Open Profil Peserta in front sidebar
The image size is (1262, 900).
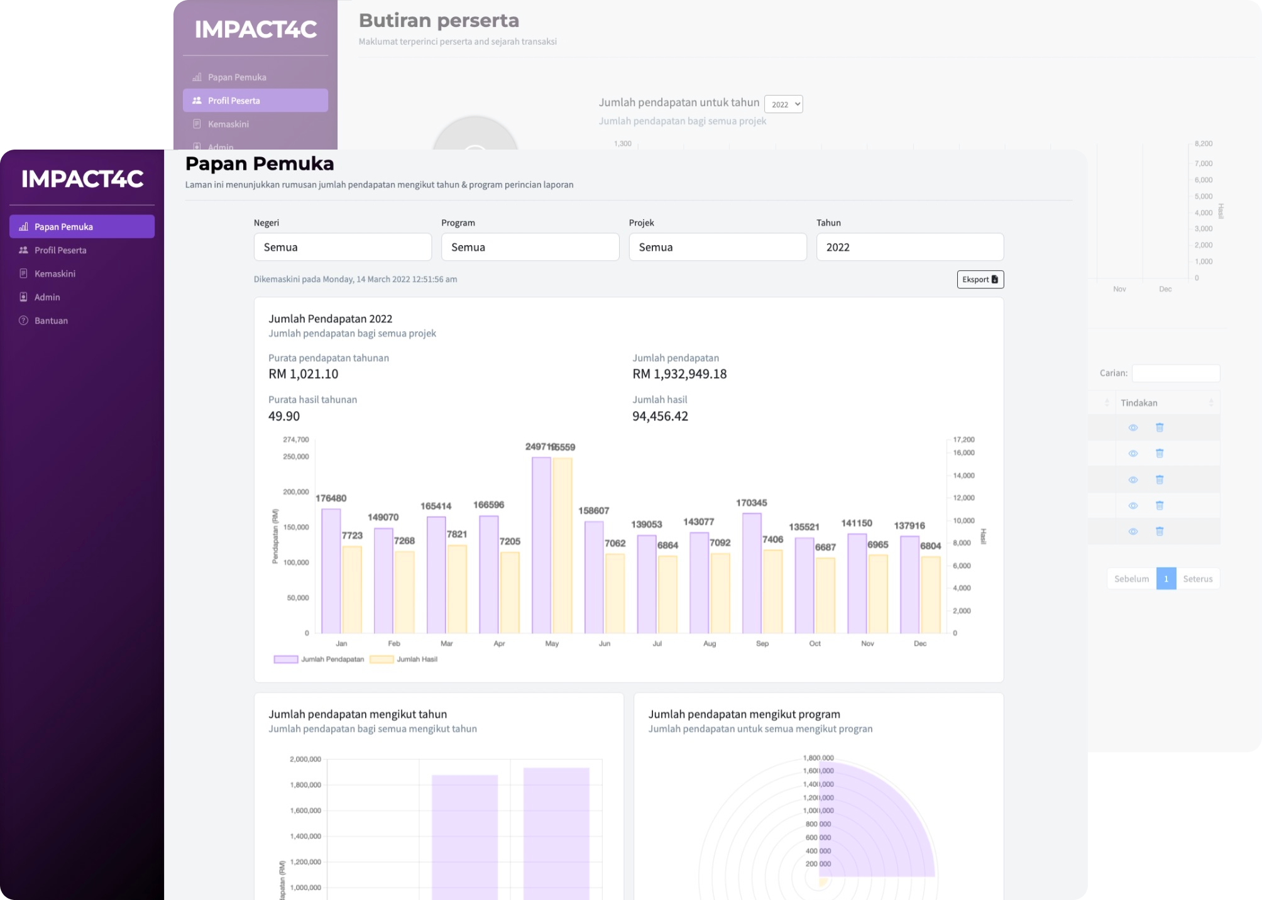82,250
